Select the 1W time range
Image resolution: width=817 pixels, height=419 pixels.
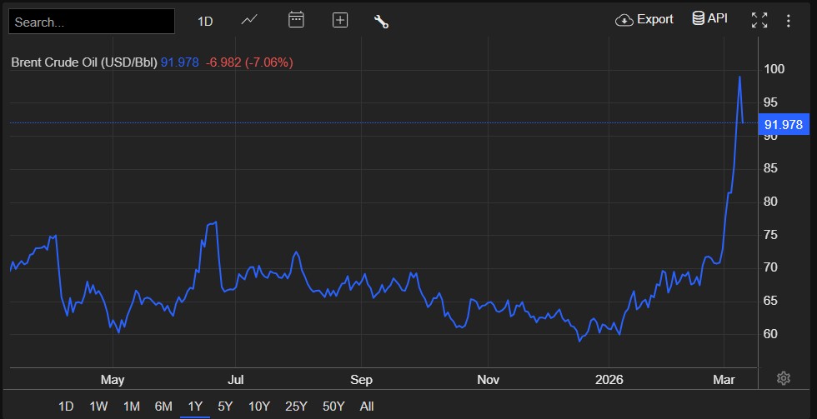click(98, 407)
